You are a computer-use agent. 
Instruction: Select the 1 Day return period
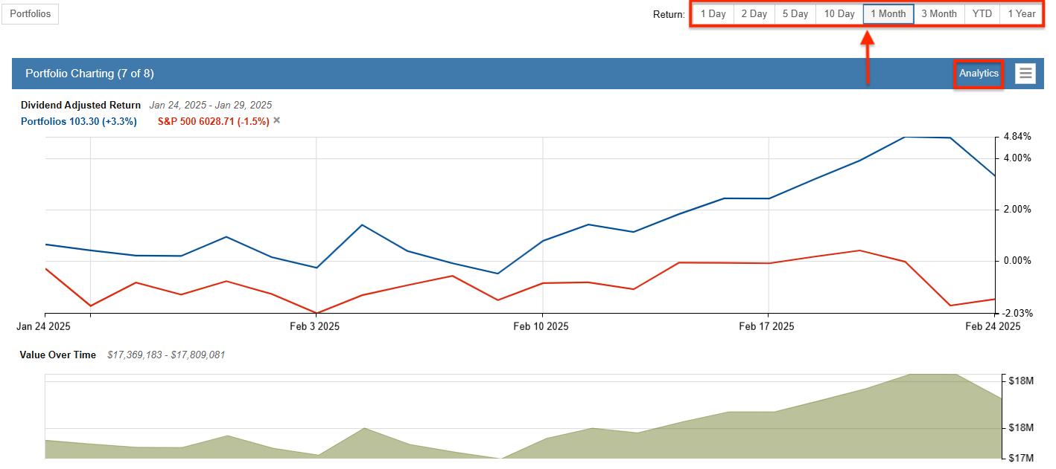713,13
